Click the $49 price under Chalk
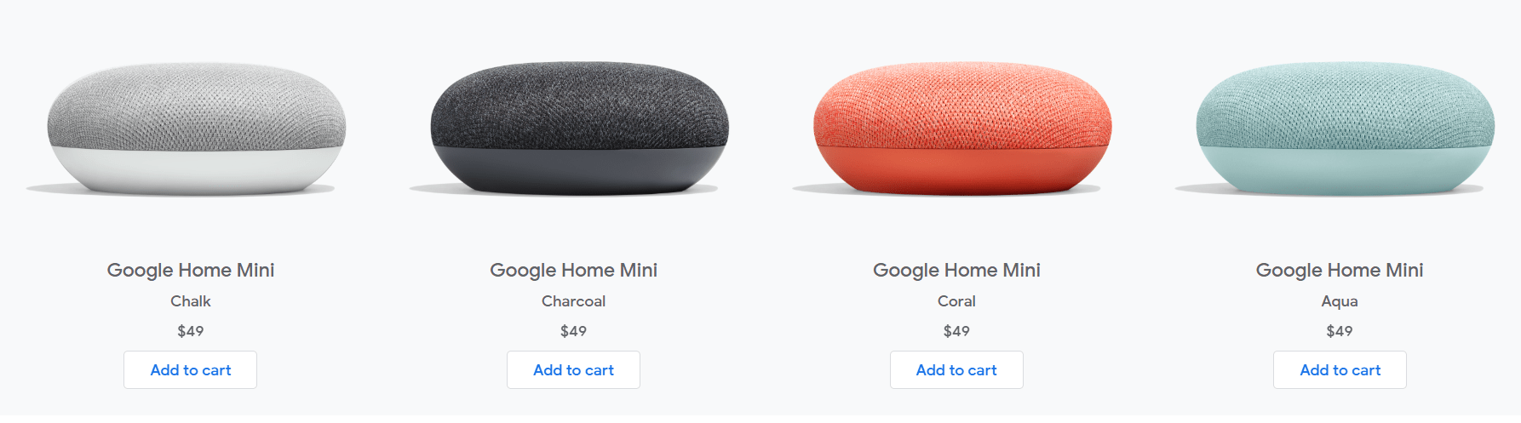Screen dimensions: 1521x423 [x=191, y=331]
